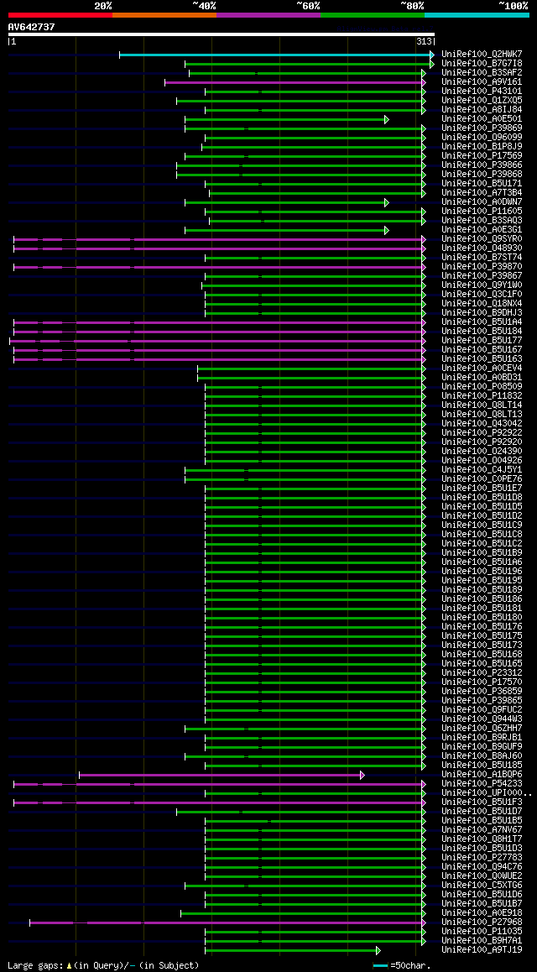Click the UniRef100_Q3C1F0 hit label
This screenshot has width=537, height=972.
[482, 295]
